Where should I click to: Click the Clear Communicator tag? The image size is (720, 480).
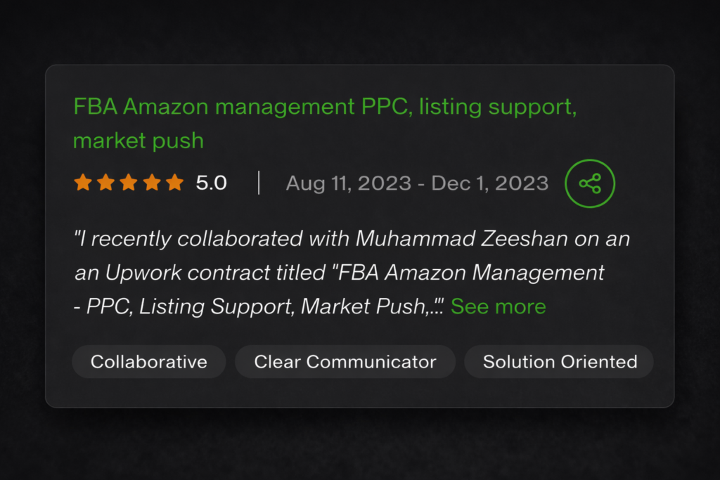[x=345, y=362]
